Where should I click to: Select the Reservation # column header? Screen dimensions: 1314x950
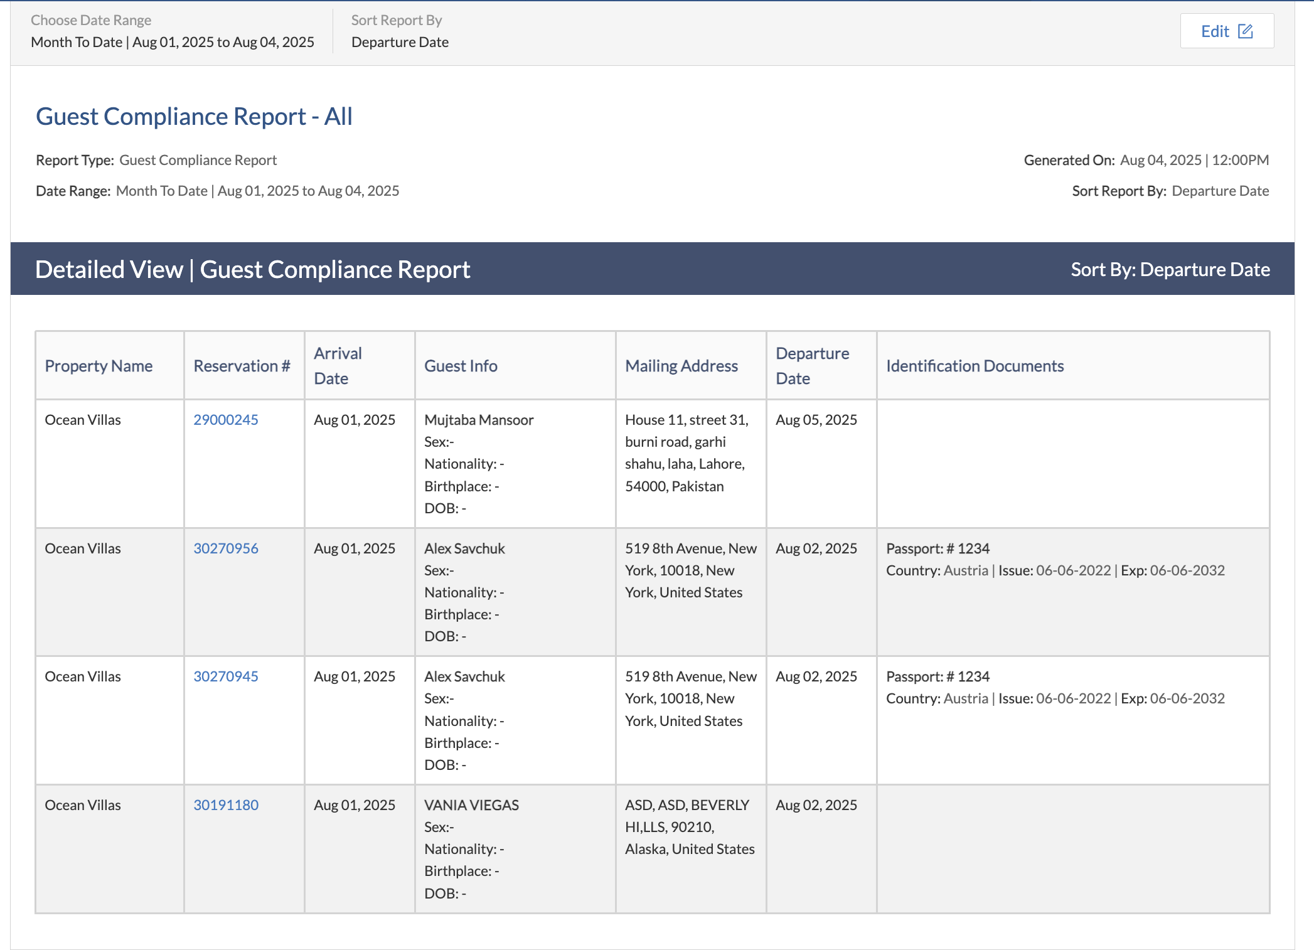click(x=242, y=366)
